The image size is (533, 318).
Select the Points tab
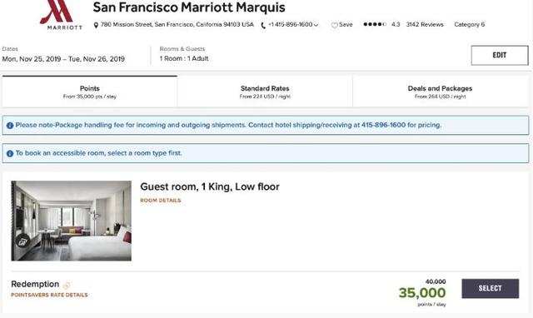[90, 92]
